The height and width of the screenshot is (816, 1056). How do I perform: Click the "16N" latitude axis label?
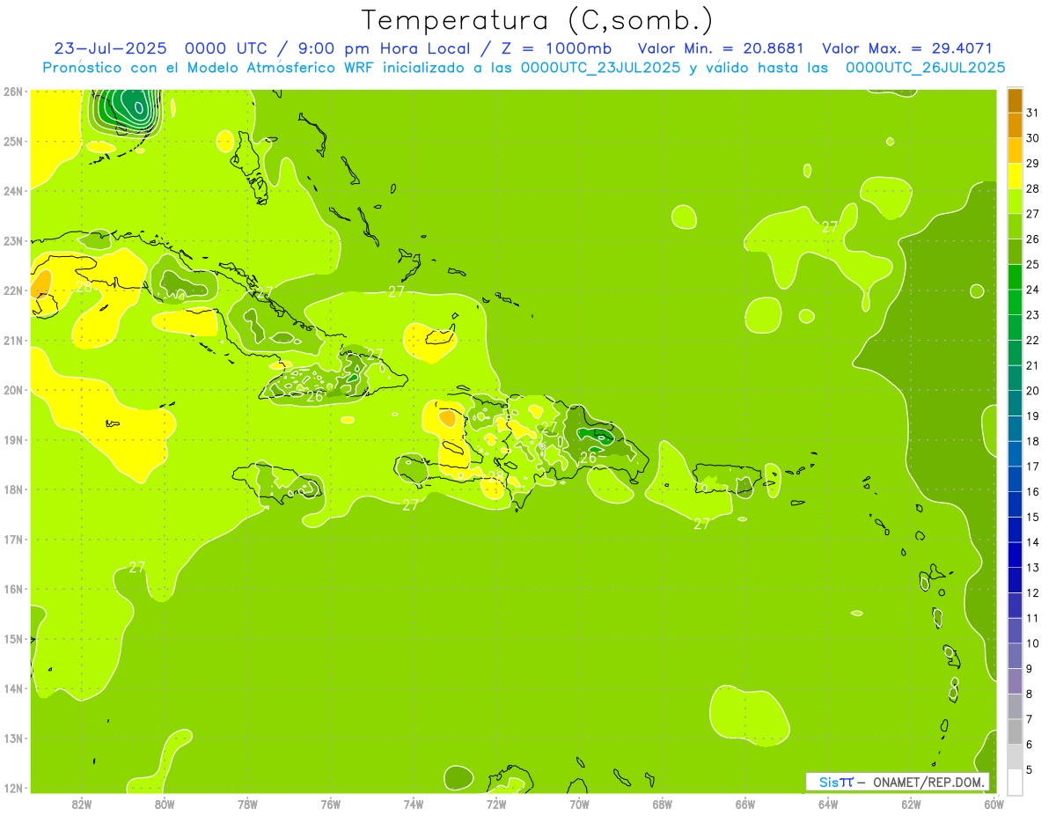[x=13, y=589]
